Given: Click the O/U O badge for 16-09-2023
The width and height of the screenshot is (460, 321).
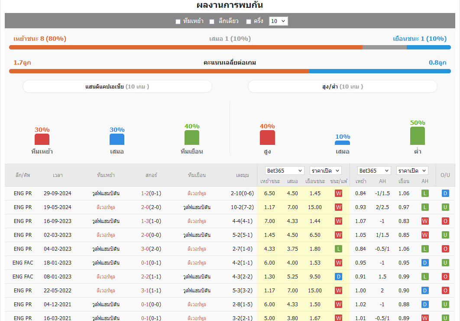Looking at the screenshot, I should point(445,221).
